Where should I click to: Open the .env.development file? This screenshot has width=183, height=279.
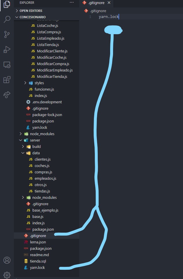[47, 102]
